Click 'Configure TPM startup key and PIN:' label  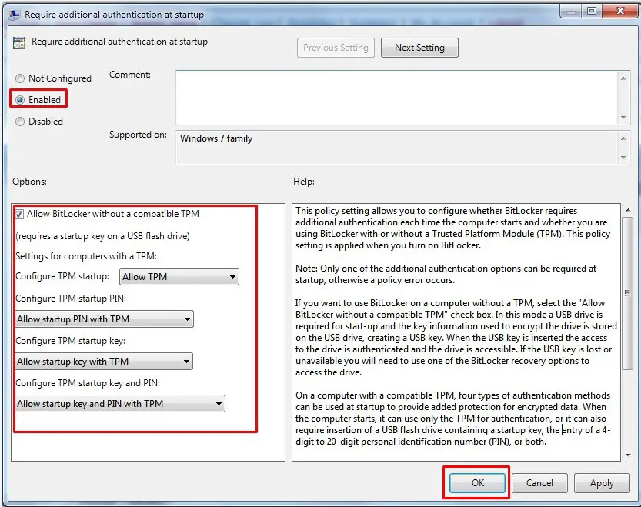point(88,382)
